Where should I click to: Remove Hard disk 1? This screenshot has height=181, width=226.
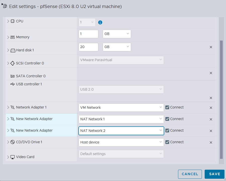[x=211, y=47]
